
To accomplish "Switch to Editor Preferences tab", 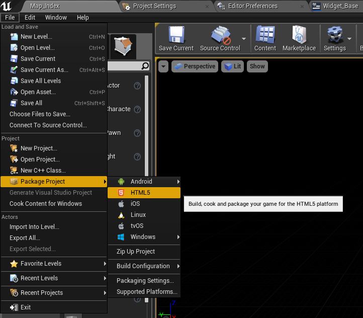I will 261,6.
